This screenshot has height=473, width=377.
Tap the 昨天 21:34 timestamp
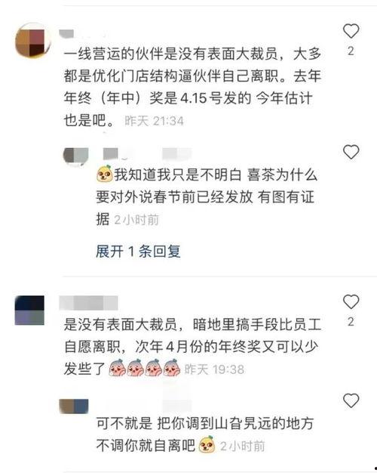point(154,121)
